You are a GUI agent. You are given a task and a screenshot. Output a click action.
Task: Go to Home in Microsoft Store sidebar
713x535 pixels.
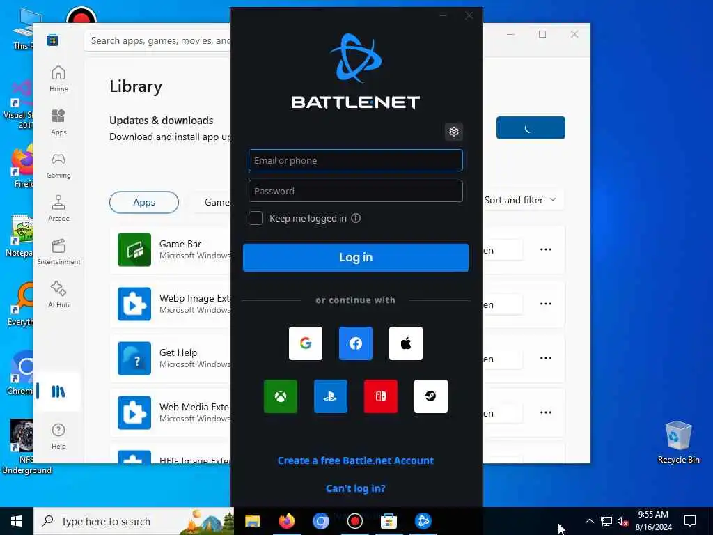58,79
